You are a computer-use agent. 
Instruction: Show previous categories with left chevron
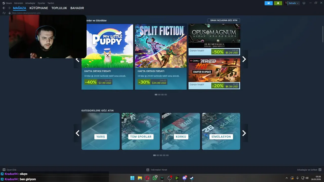point(77,133)
